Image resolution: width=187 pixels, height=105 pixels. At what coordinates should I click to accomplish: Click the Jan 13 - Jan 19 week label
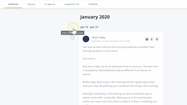tap(89, 27)
